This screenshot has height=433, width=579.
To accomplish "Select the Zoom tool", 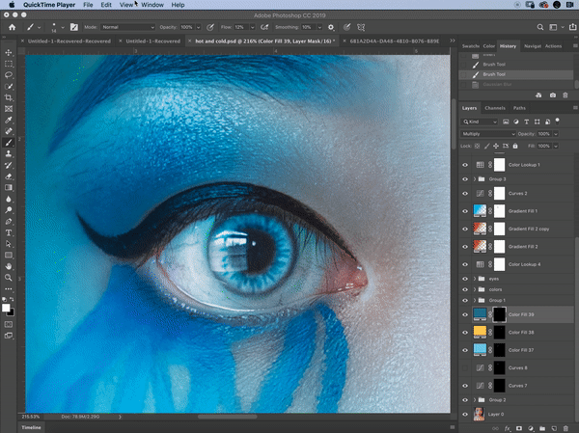I will tap(9, 278).
